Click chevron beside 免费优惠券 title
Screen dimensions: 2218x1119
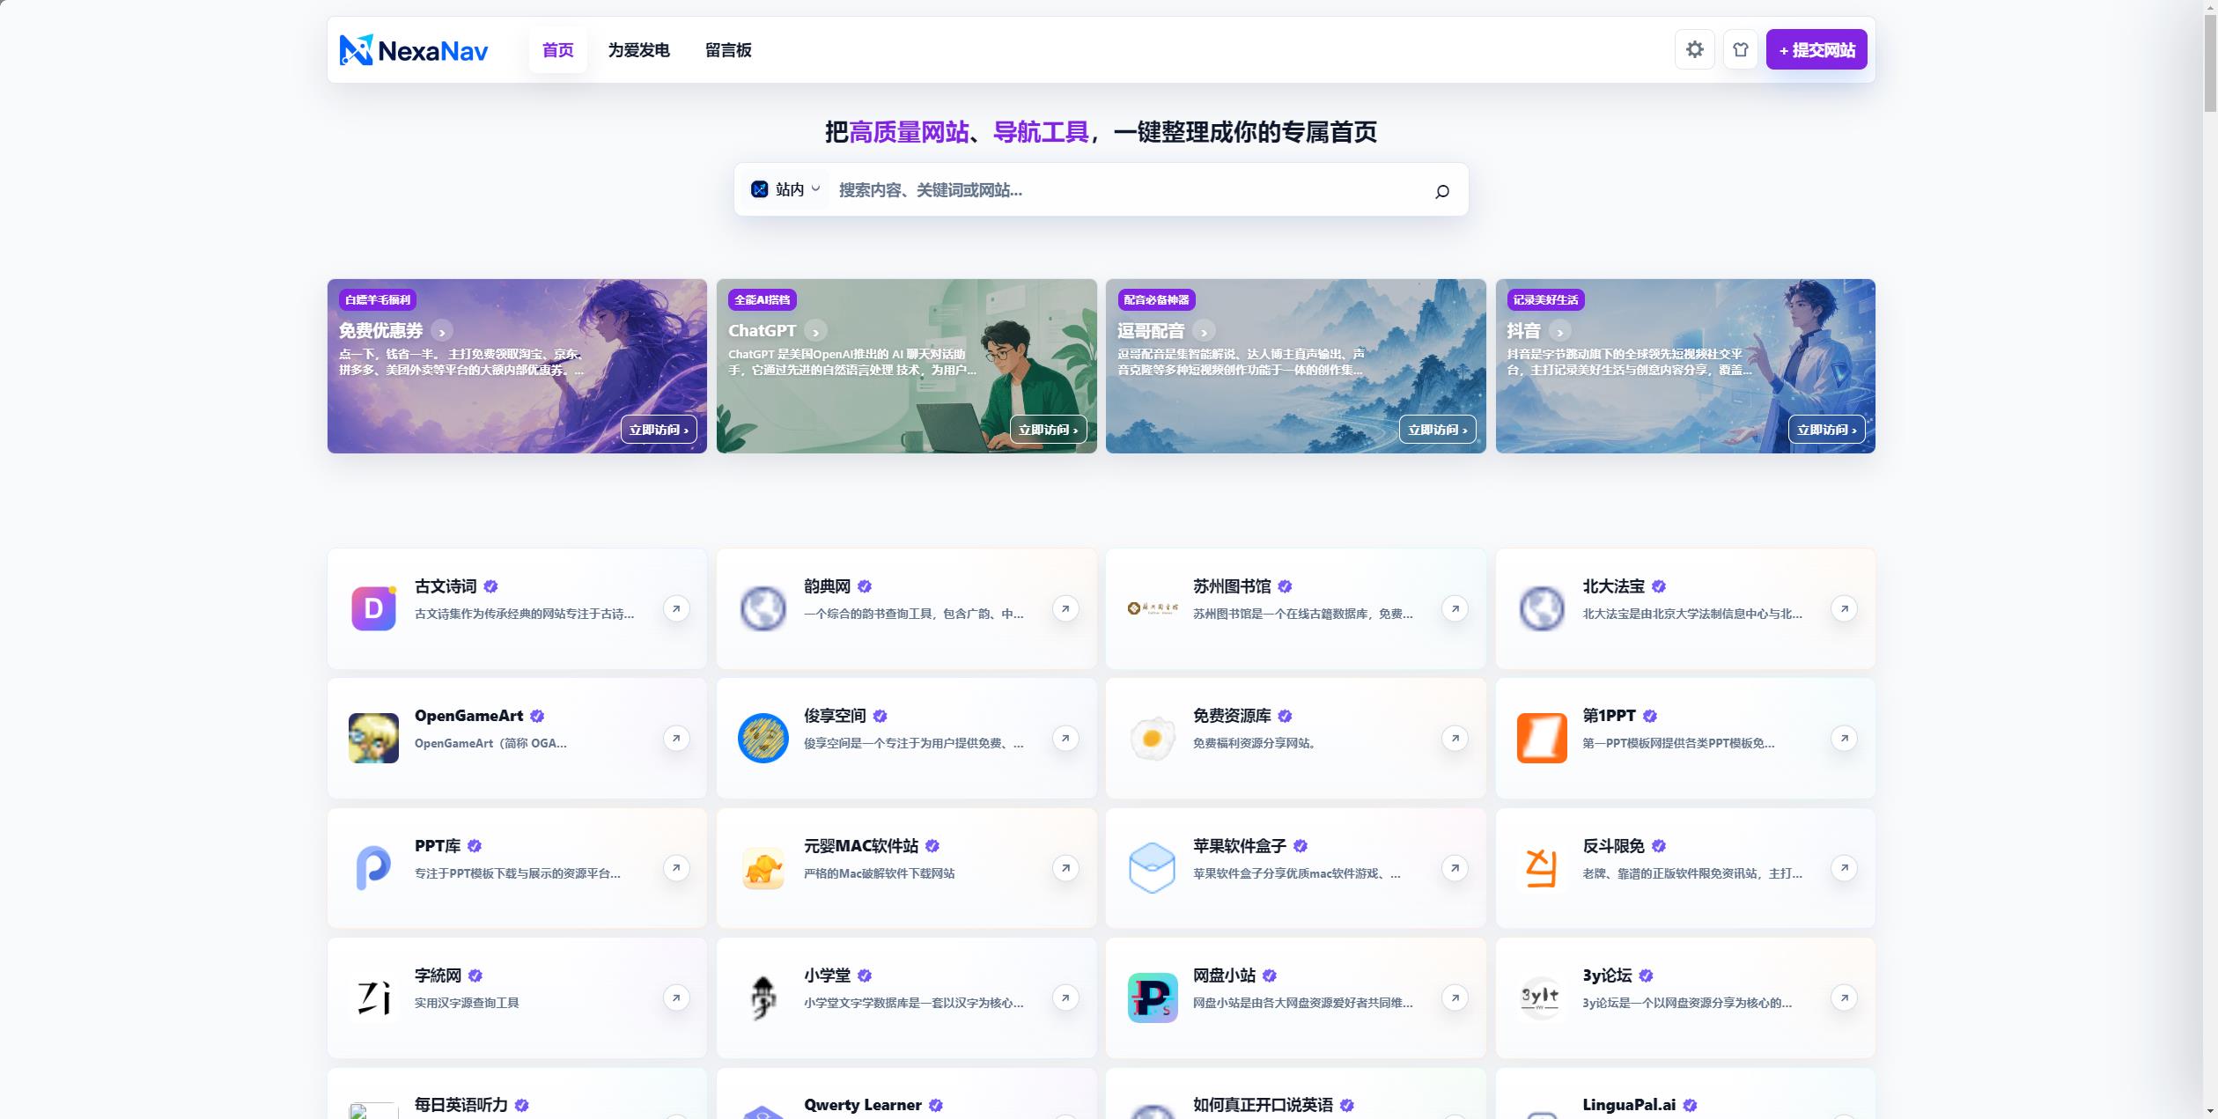[442, 331]
